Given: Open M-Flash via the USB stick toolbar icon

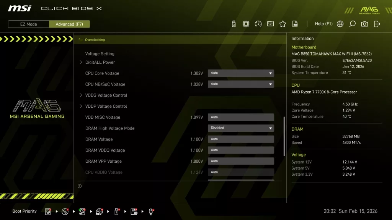Looking at the screenshot, I should click(x=234, y=24).
